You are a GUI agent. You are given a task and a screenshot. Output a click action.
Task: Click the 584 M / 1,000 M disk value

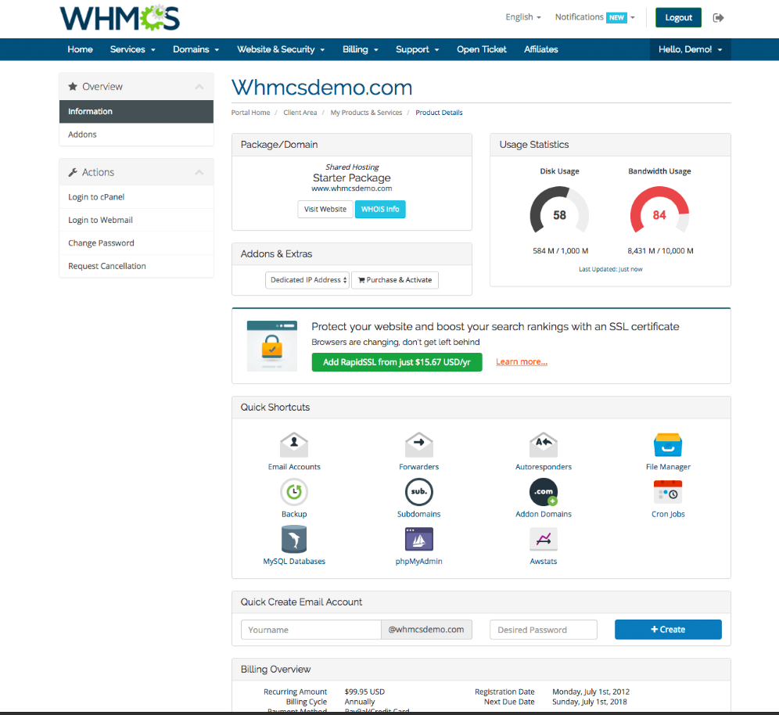[x=561, y=251]
